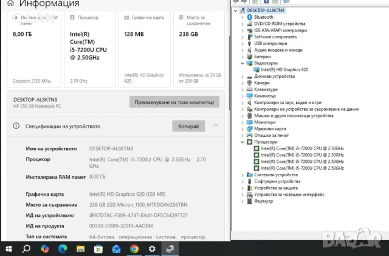
Task: Launch Microsoft Edge from taskbar
Action: pyautogui.click(x=63, y=249)
